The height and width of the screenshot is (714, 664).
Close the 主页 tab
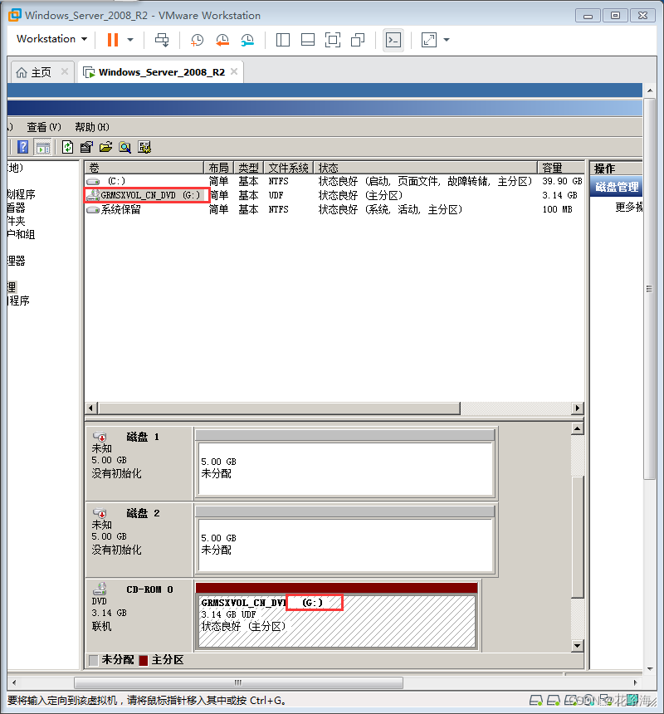click(x=65, y=71)
